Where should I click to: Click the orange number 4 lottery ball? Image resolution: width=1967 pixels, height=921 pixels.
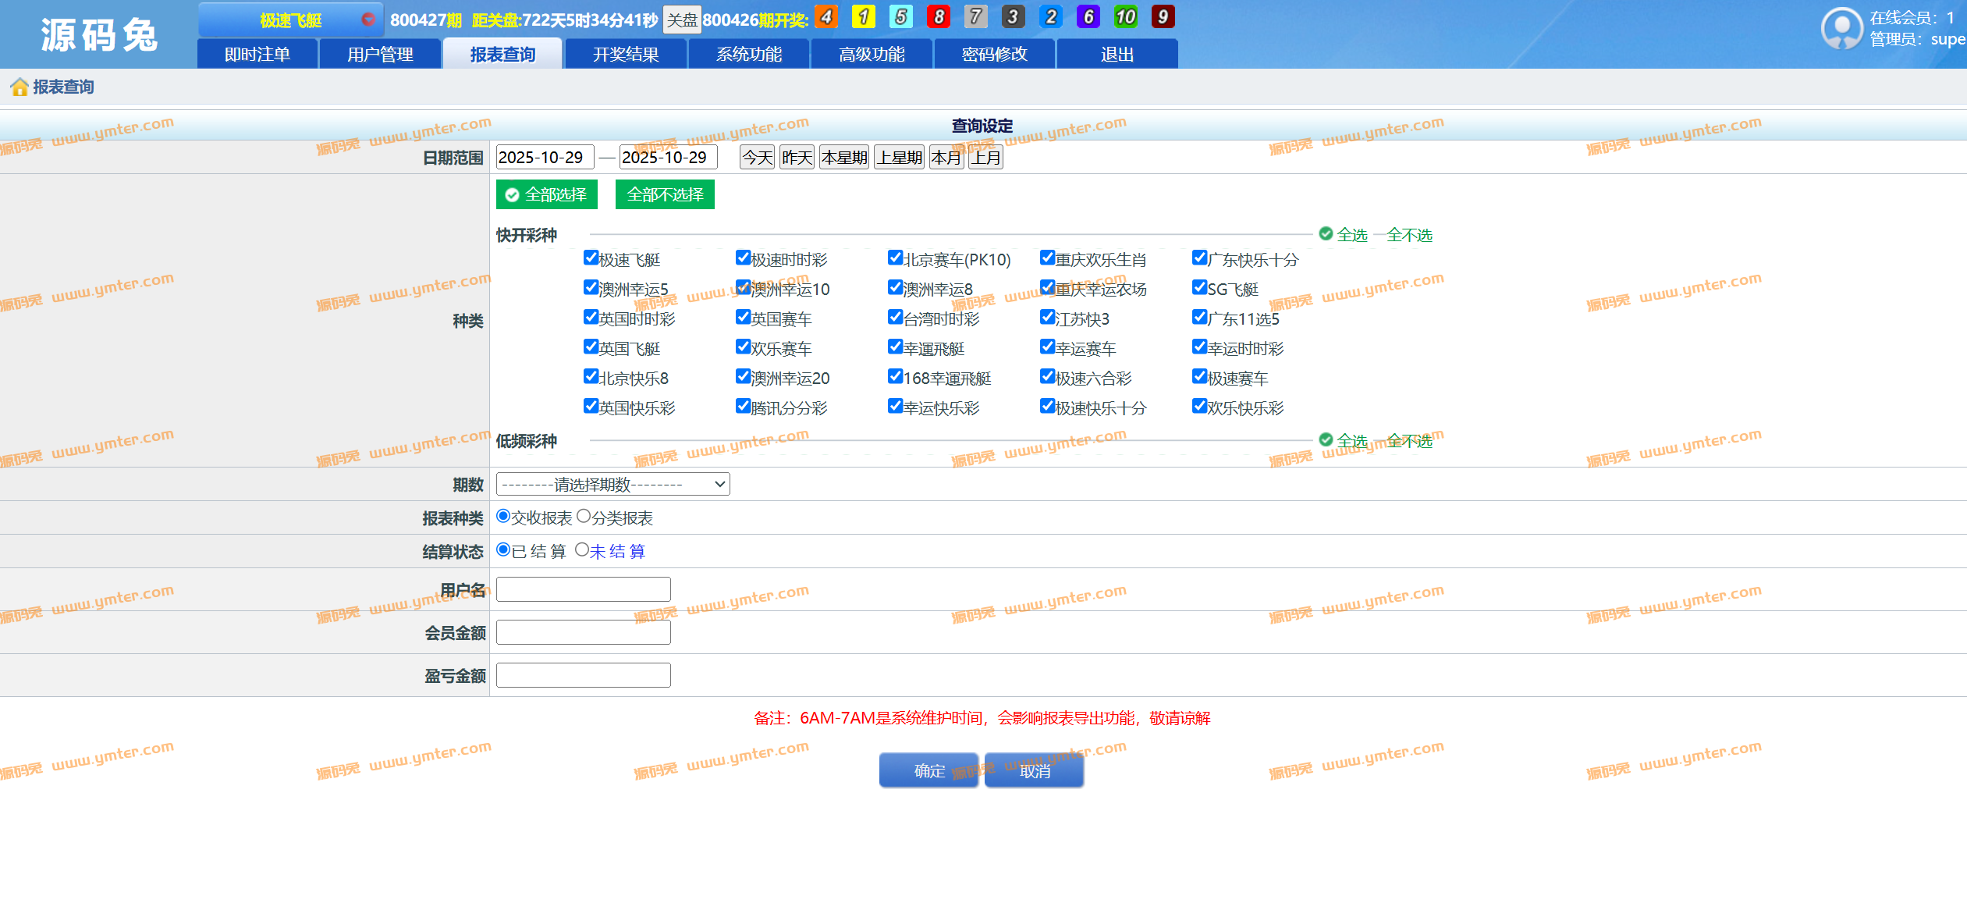click(826, 17)
